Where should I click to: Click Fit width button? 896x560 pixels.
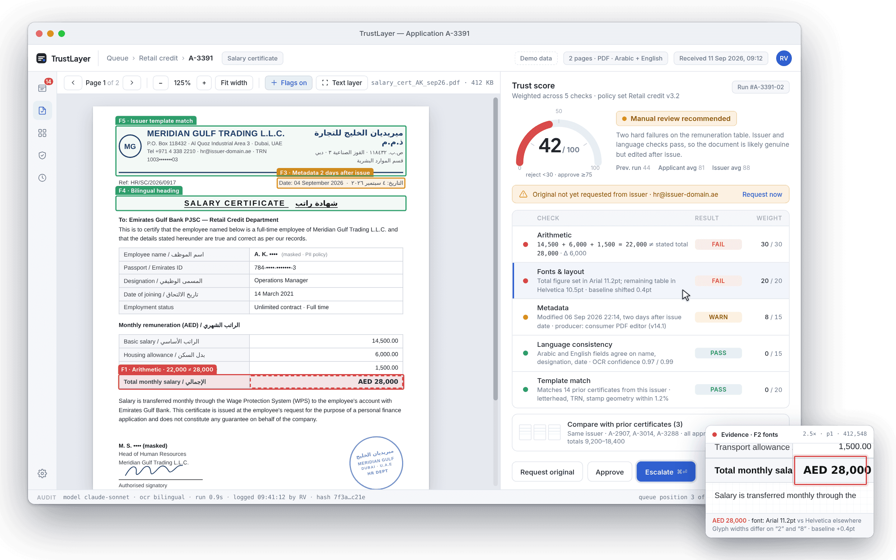[x=234, y=83]
